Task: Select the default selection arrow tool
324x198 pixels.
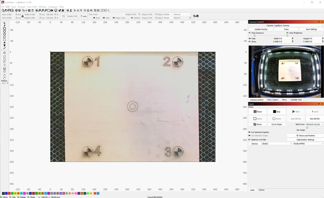Action: [x=4, y=23]
